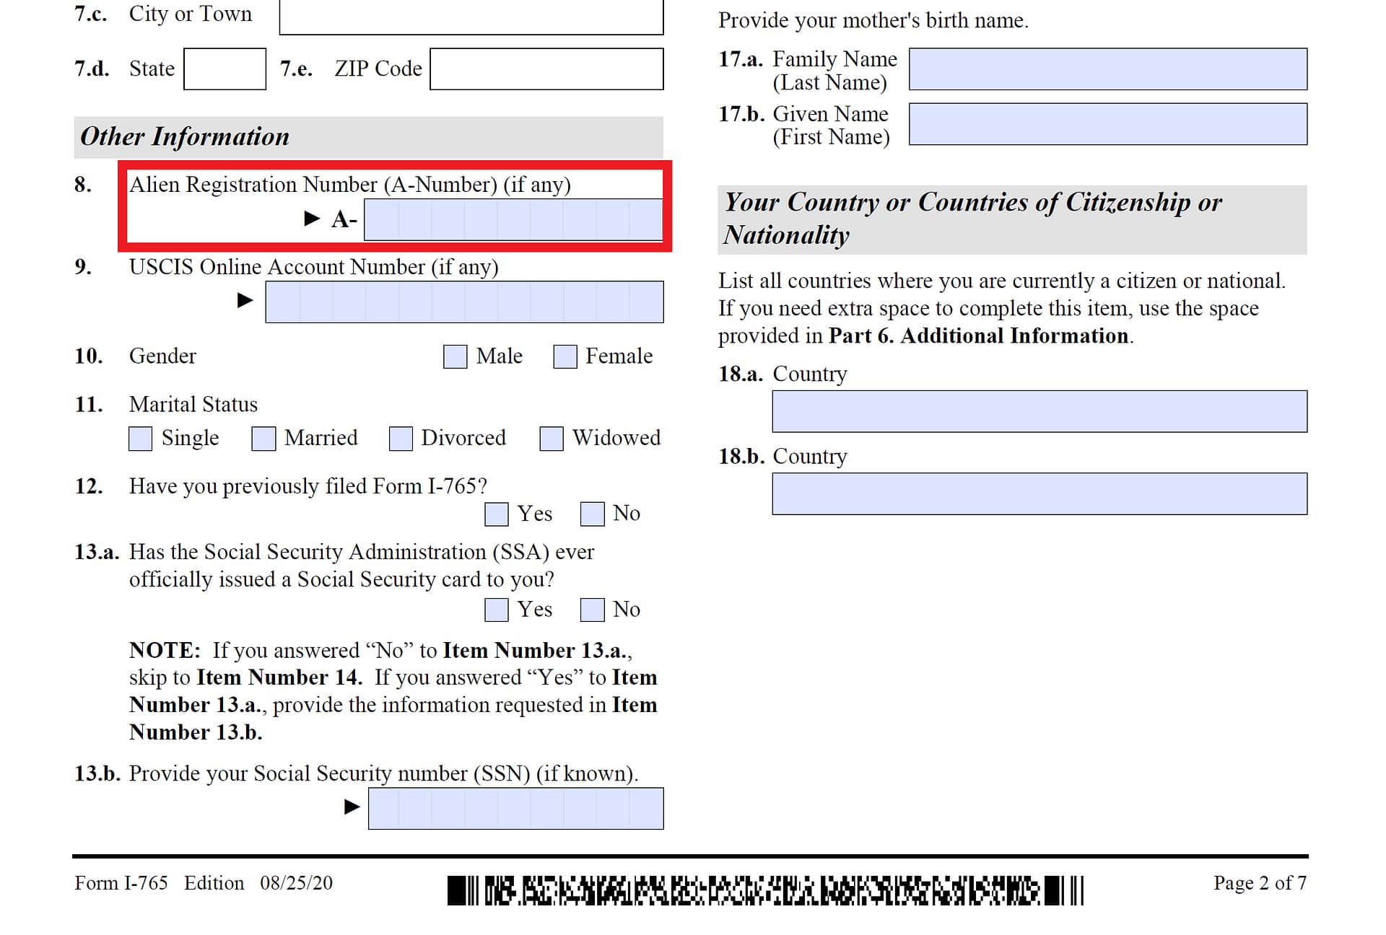Select the Single marital status checkbox
This screenshot has height=935, width=1386.
[140, 438]
